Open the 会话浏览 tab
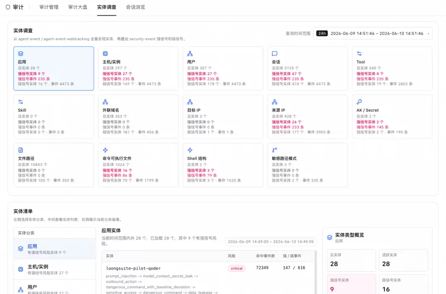446x294 pixels. click(136, 7)
